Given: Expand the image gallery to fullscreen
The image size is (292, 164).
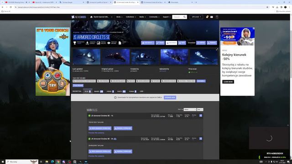Looking at the screenshot, I should pyautogui.click(x=217, y=50).
